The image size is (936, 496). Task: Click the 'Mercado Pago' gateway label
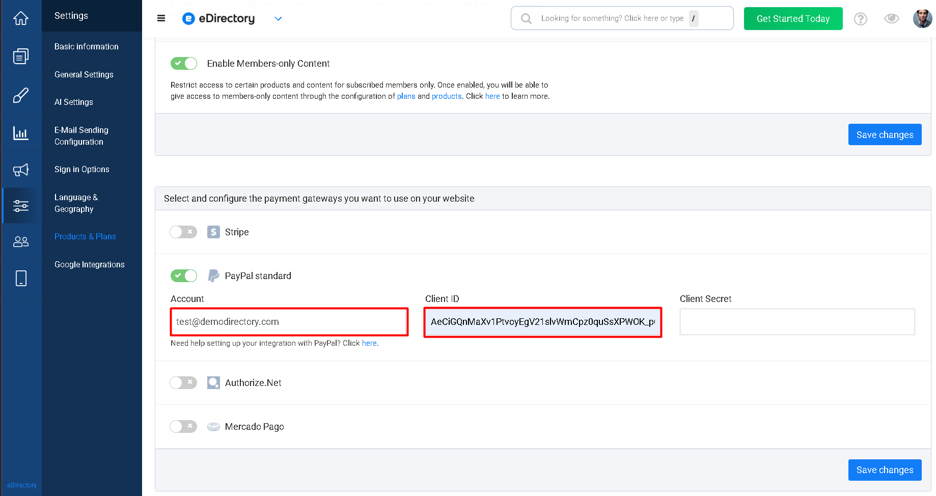255,427
